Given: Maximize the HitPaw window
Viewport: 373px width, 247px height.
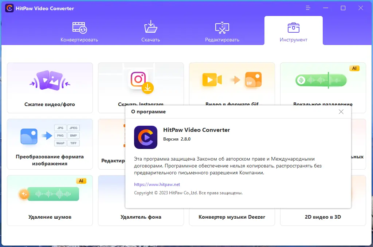Looking at the screenshot, I should pyautogui.click(x=343, y=8).
